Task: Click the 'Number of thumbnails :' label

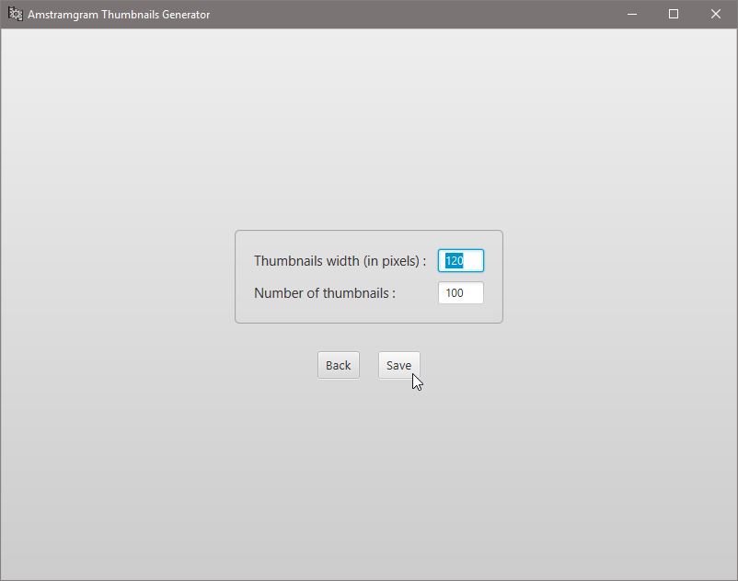Action: click(325, 293)
